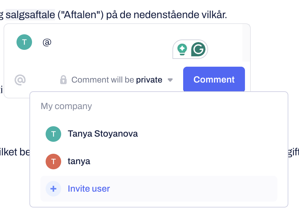Click the Grammarly G icon
The height and width of the screenshot is (224, 299).
(198, 49)
